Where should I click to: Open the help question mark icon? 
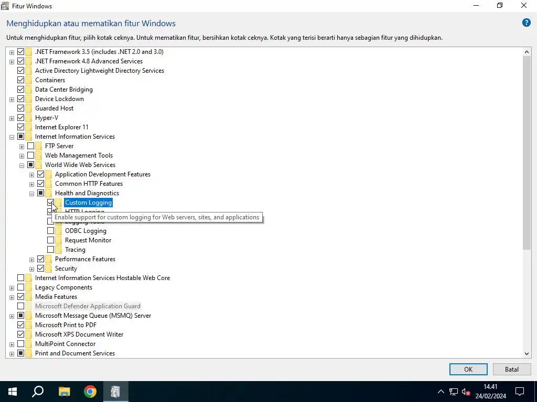tap(526, 23)
